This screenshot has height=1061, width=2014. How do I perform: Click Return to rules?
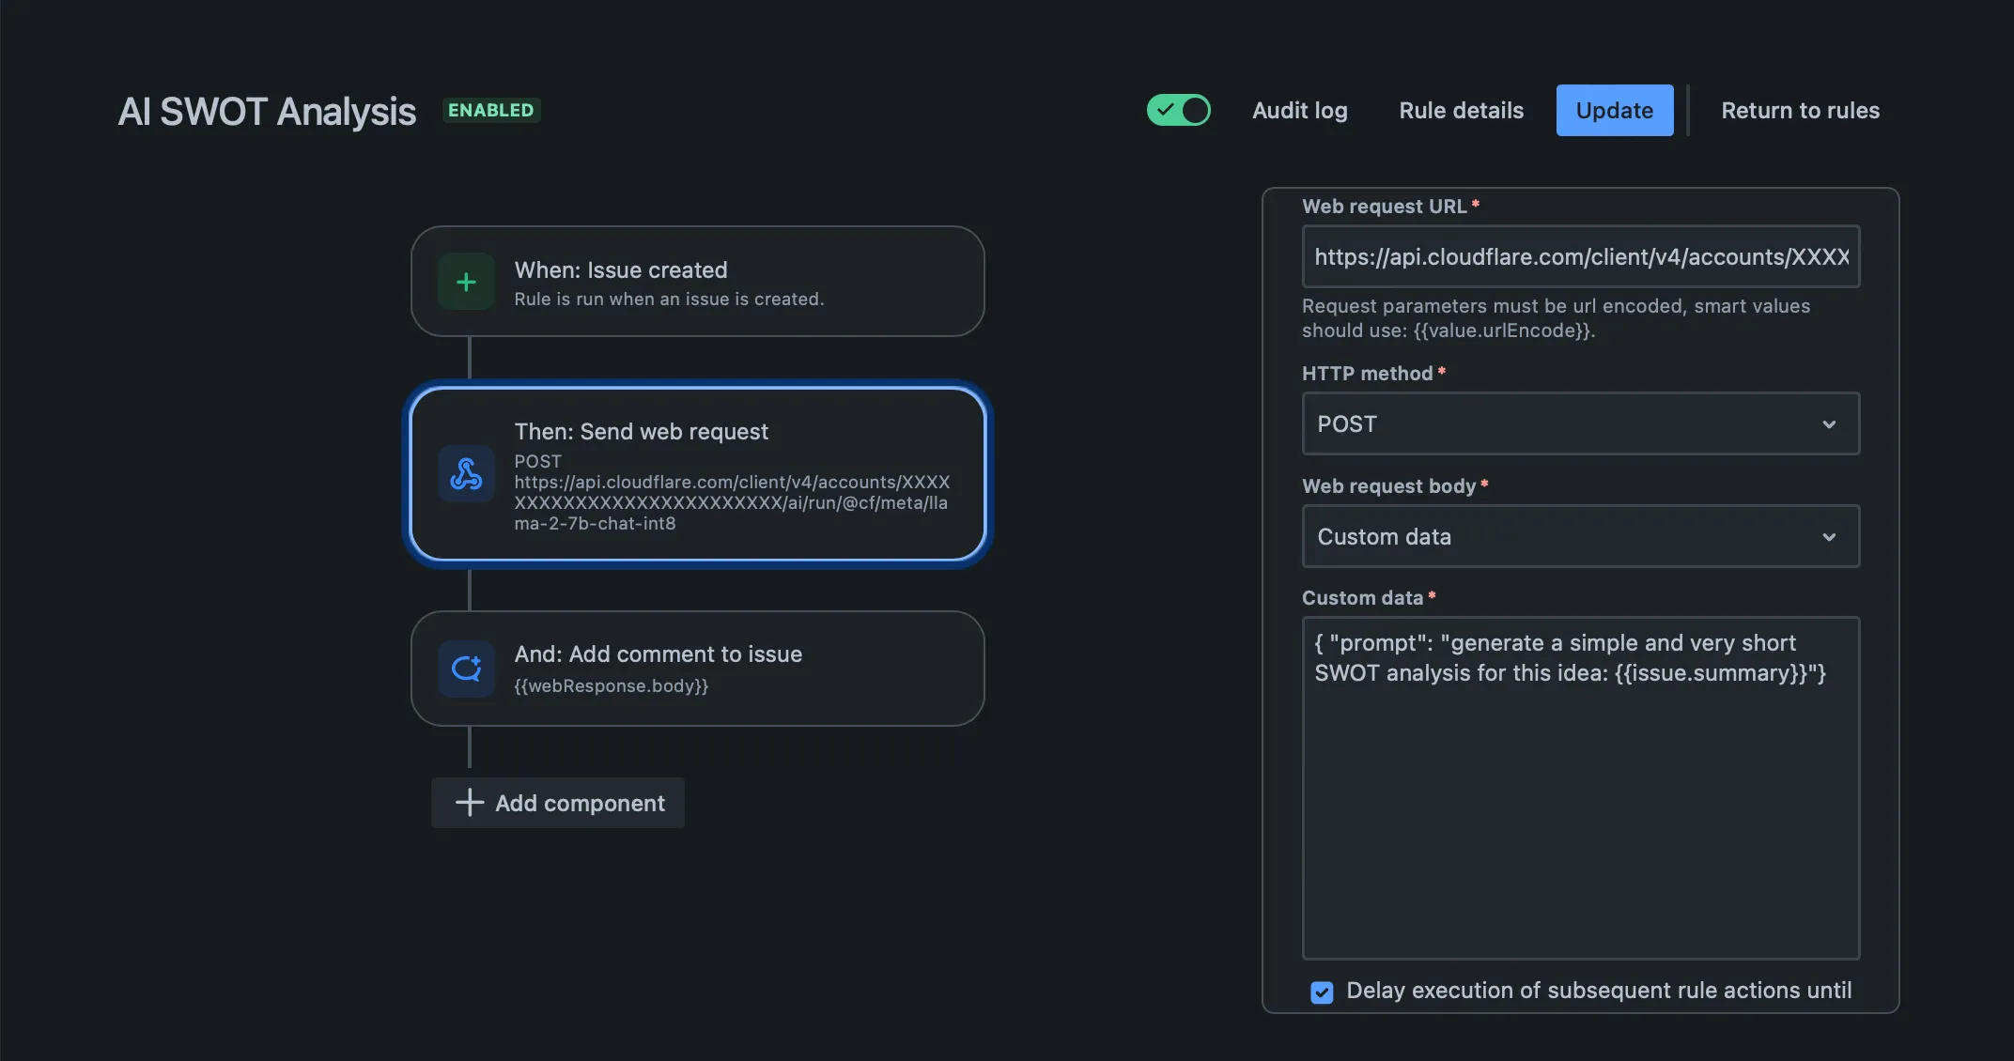point(1800,110)
